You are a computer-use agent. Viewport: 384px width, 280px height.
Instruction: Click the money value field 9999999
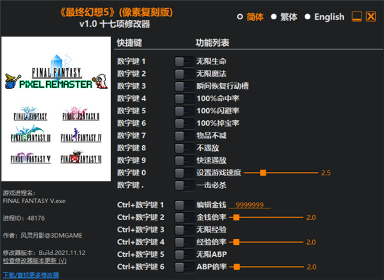tap(250, 205)
